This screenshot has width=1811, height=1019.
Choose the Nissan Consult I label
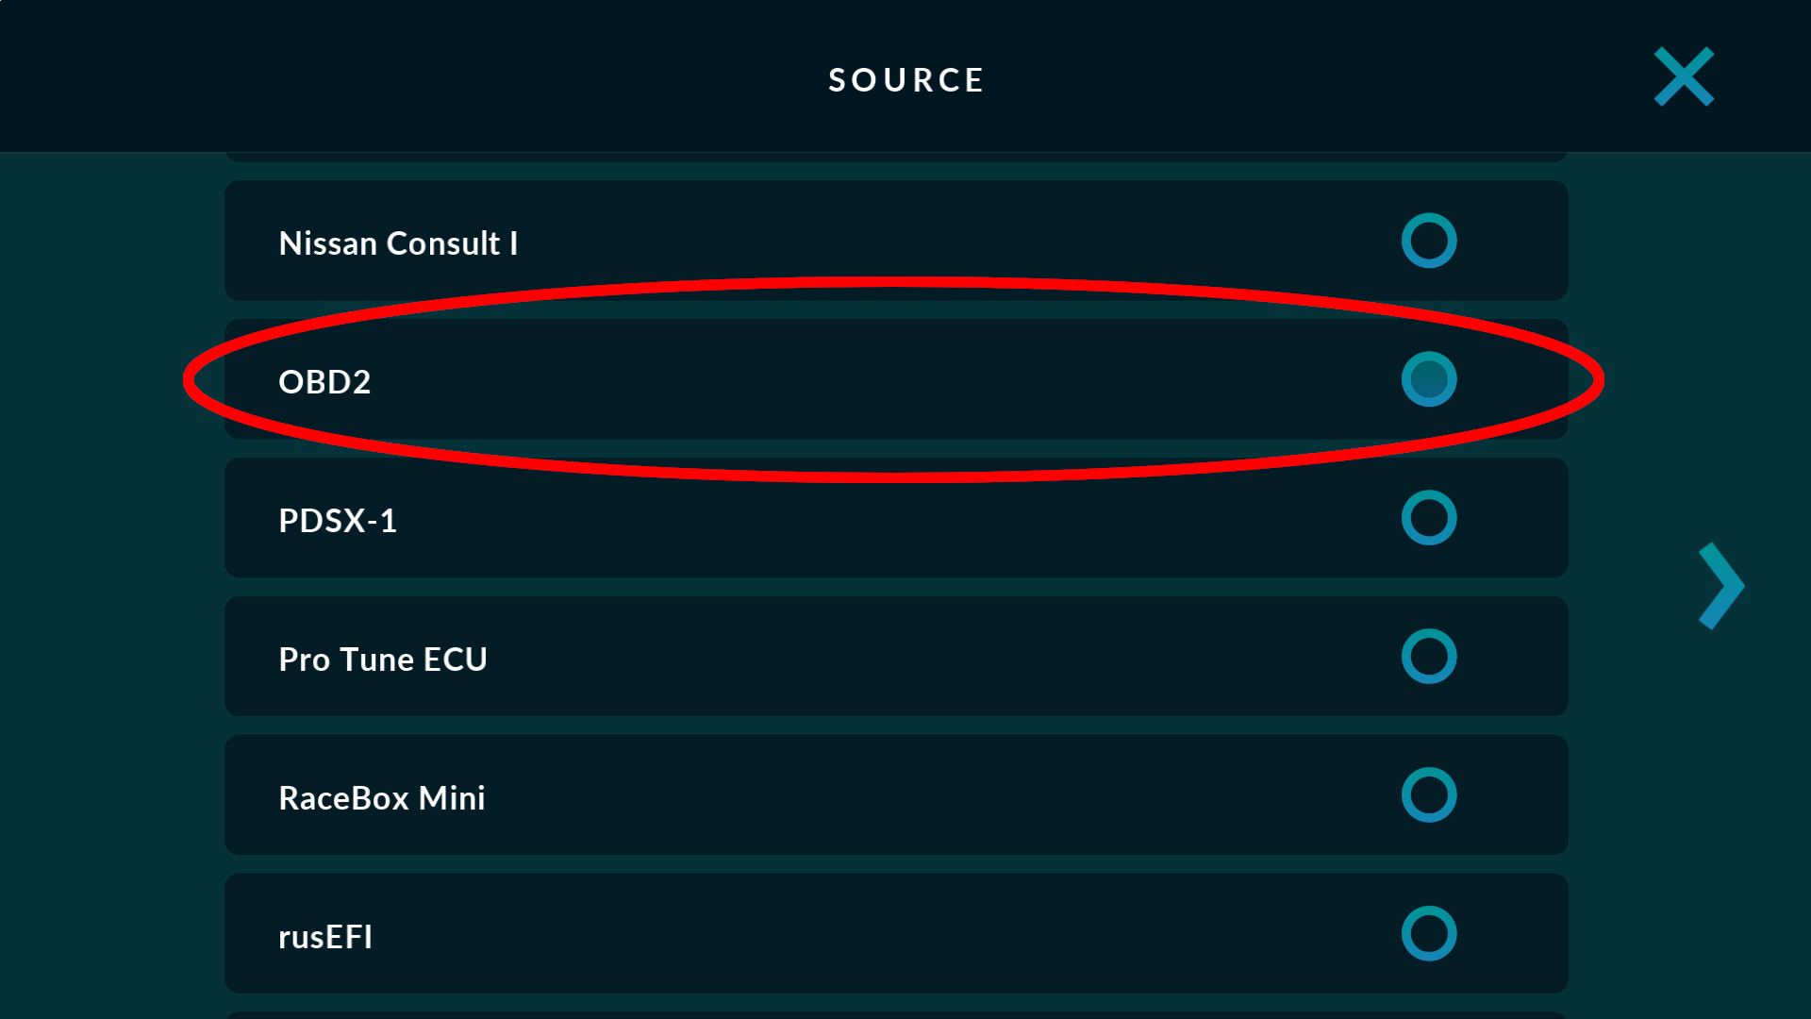[x=398, y=243]
